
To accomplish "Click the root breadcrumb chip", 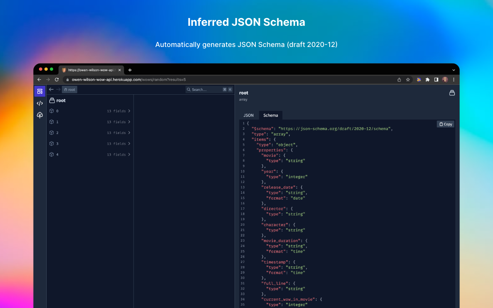I will [x=70, y=90].
